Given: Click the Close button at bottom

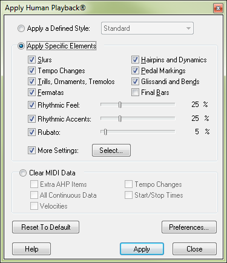Looking at the screenshot, I should coord(194,249).
